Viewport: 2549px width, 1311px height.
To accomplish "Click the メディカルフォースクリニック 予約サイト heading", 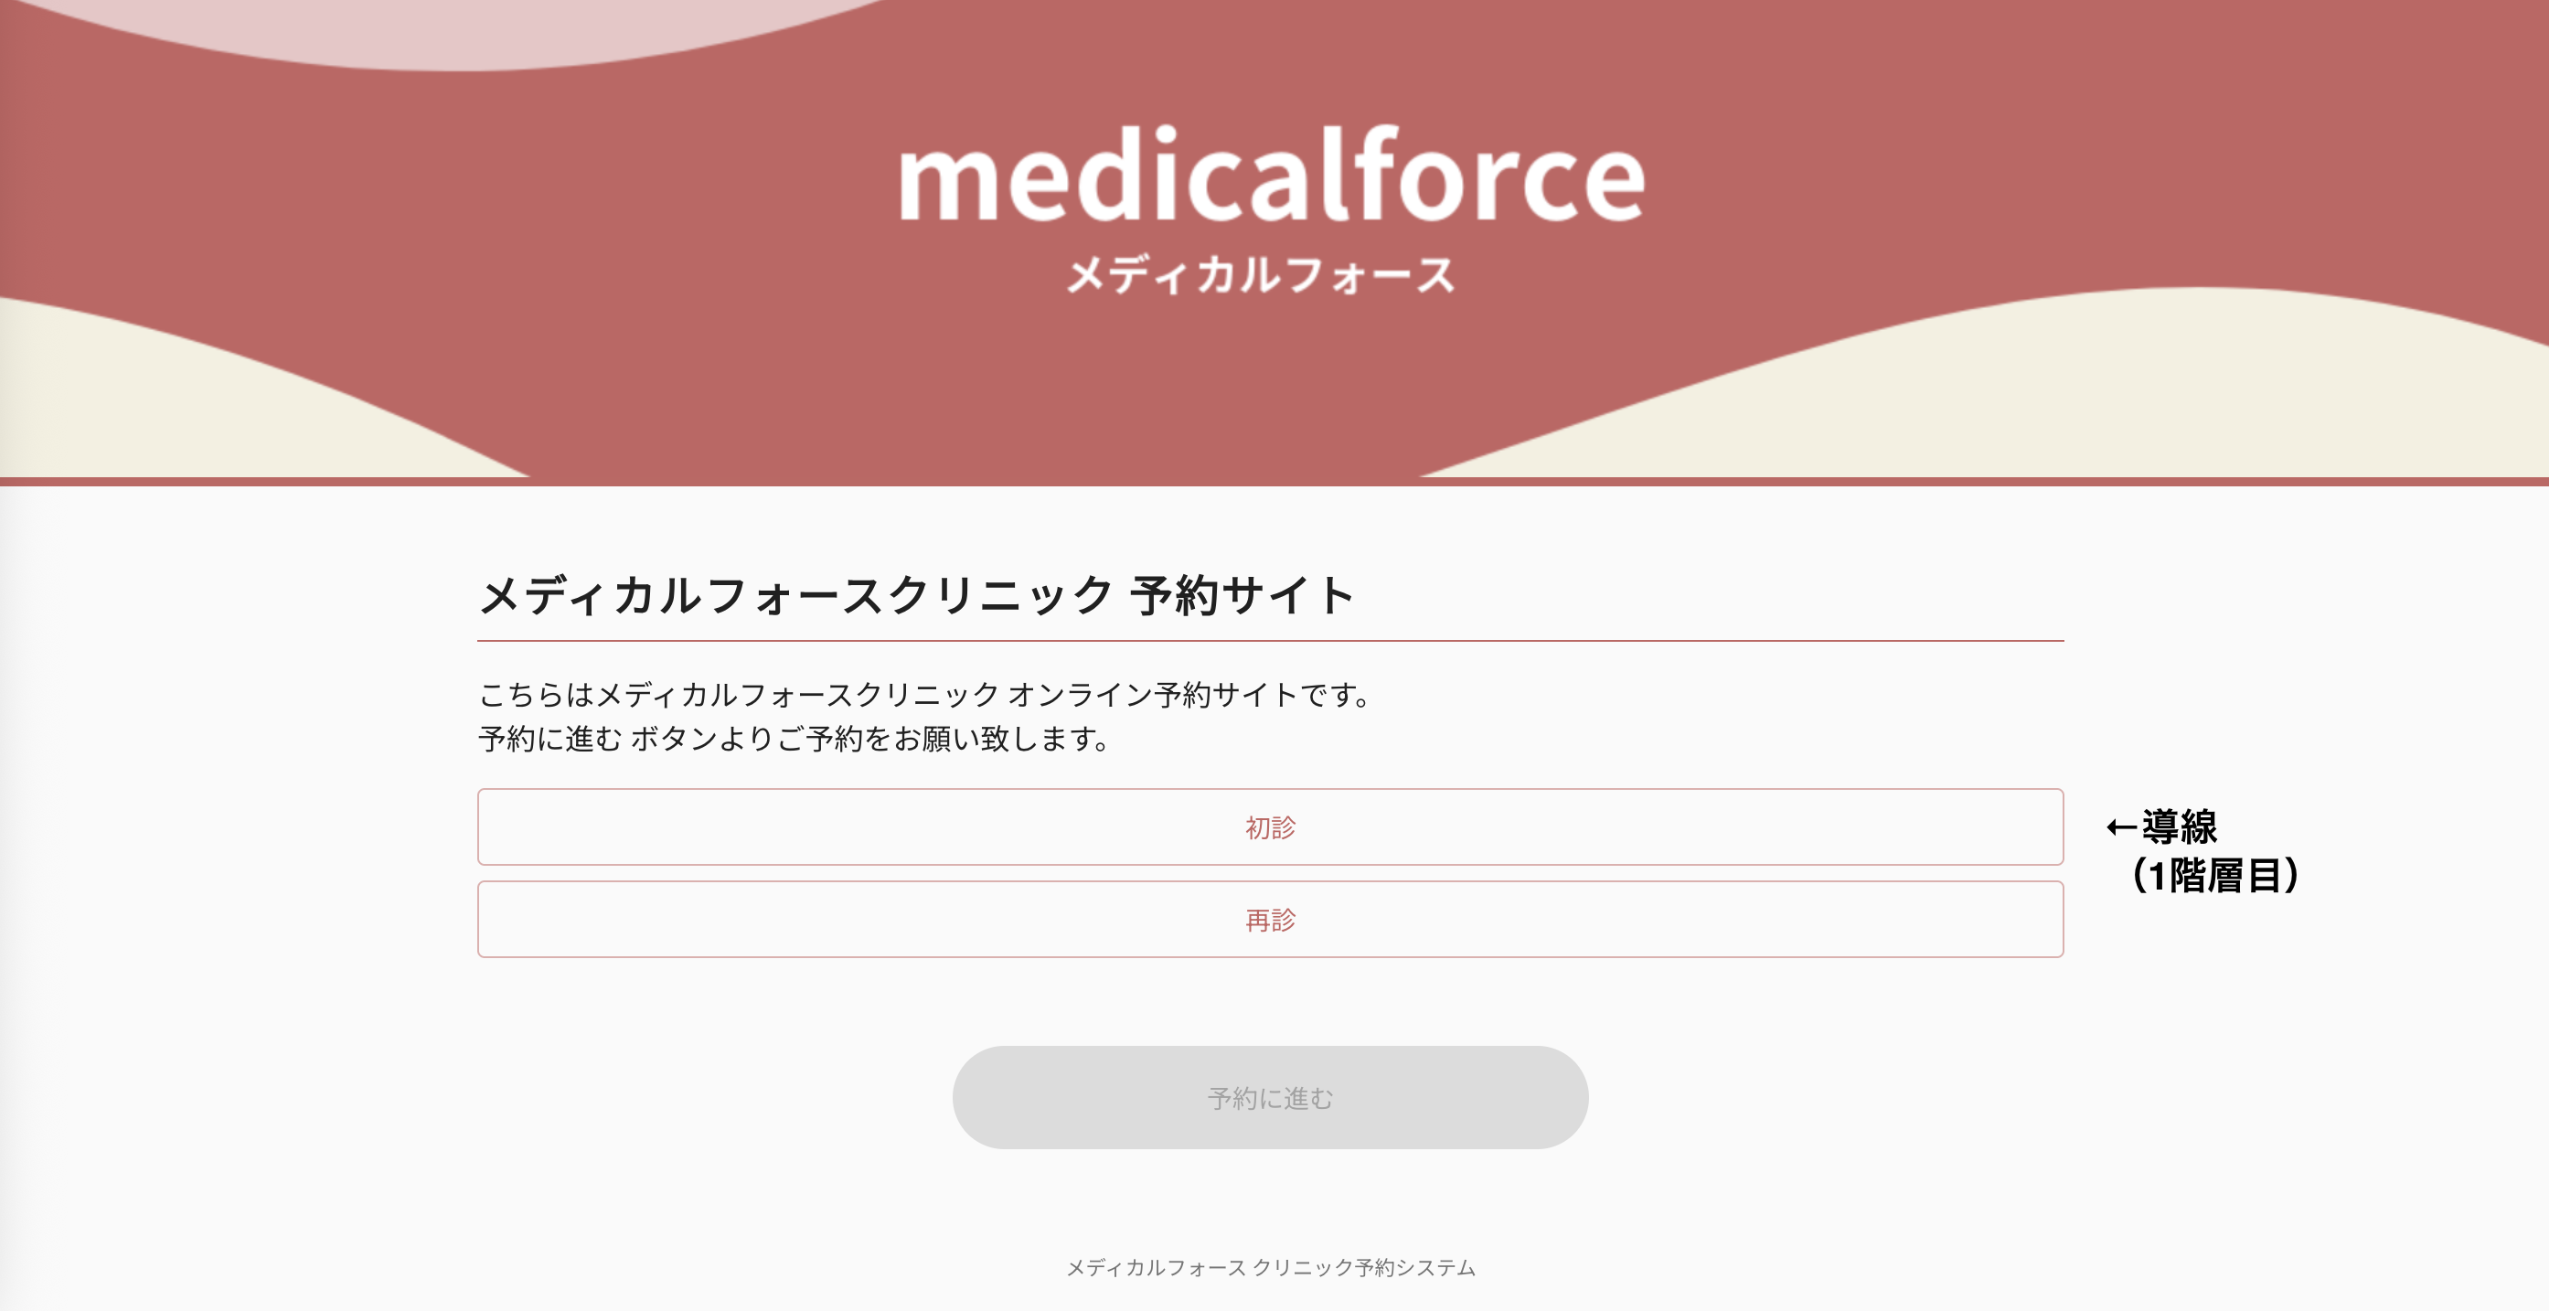I will (915, 593).
